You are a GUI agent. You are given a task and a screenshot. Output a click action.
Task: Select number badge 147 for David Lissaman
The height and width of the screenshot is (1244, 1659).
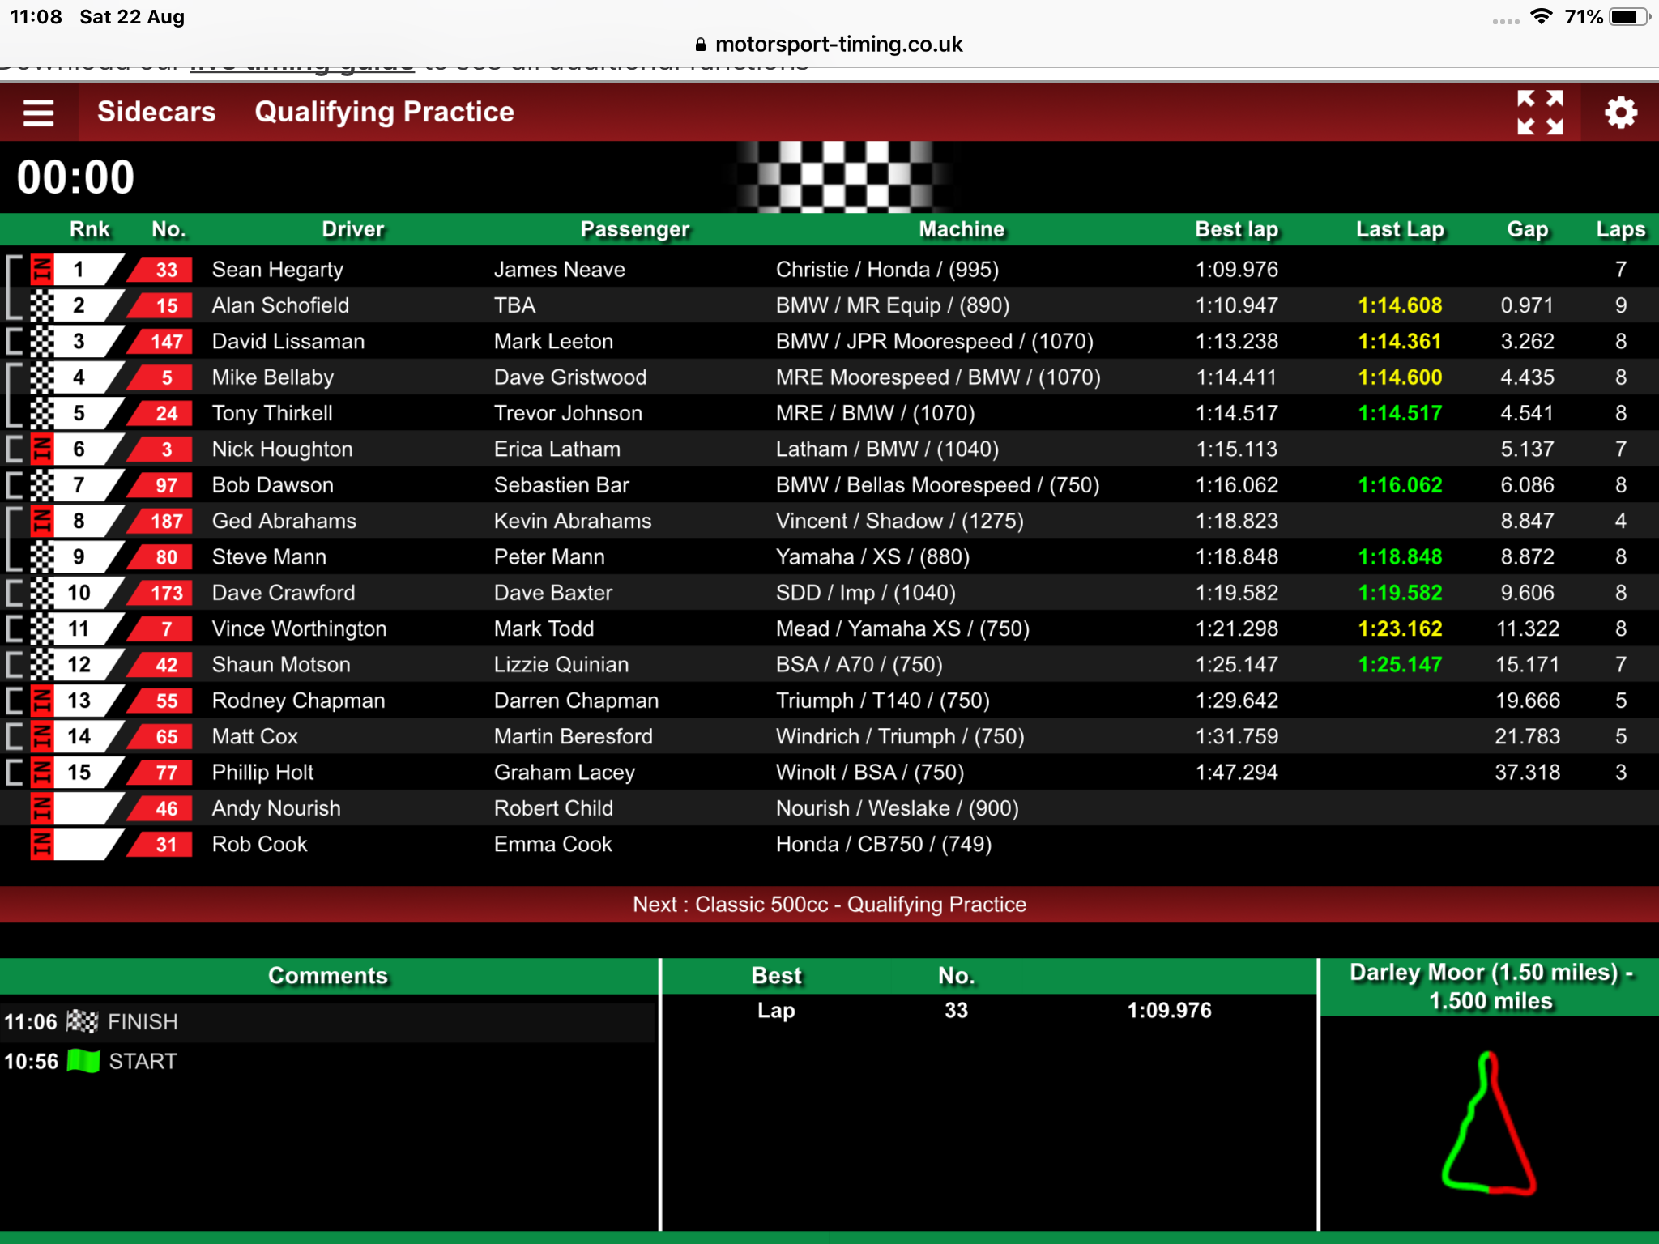(166, 342)
